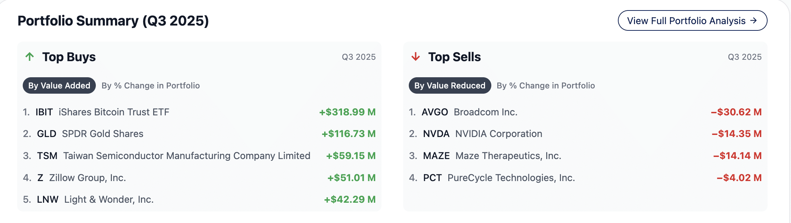Open View Full Portfolio Analysis
The image size is (791, 223).
(x=692, y=21)
